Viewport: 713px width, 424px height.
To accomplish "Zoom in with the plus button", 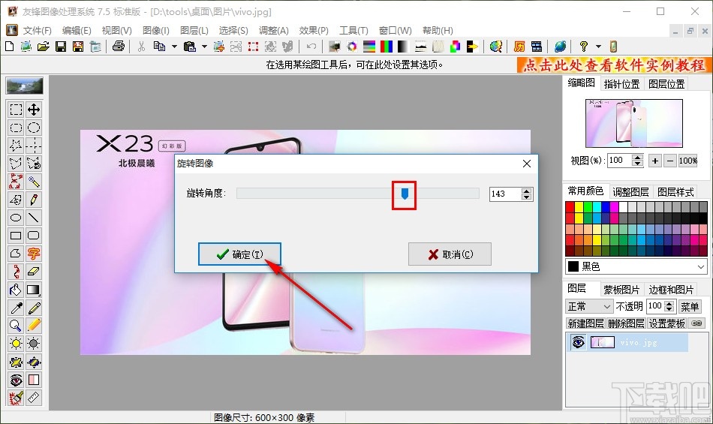I will point(654,161).
